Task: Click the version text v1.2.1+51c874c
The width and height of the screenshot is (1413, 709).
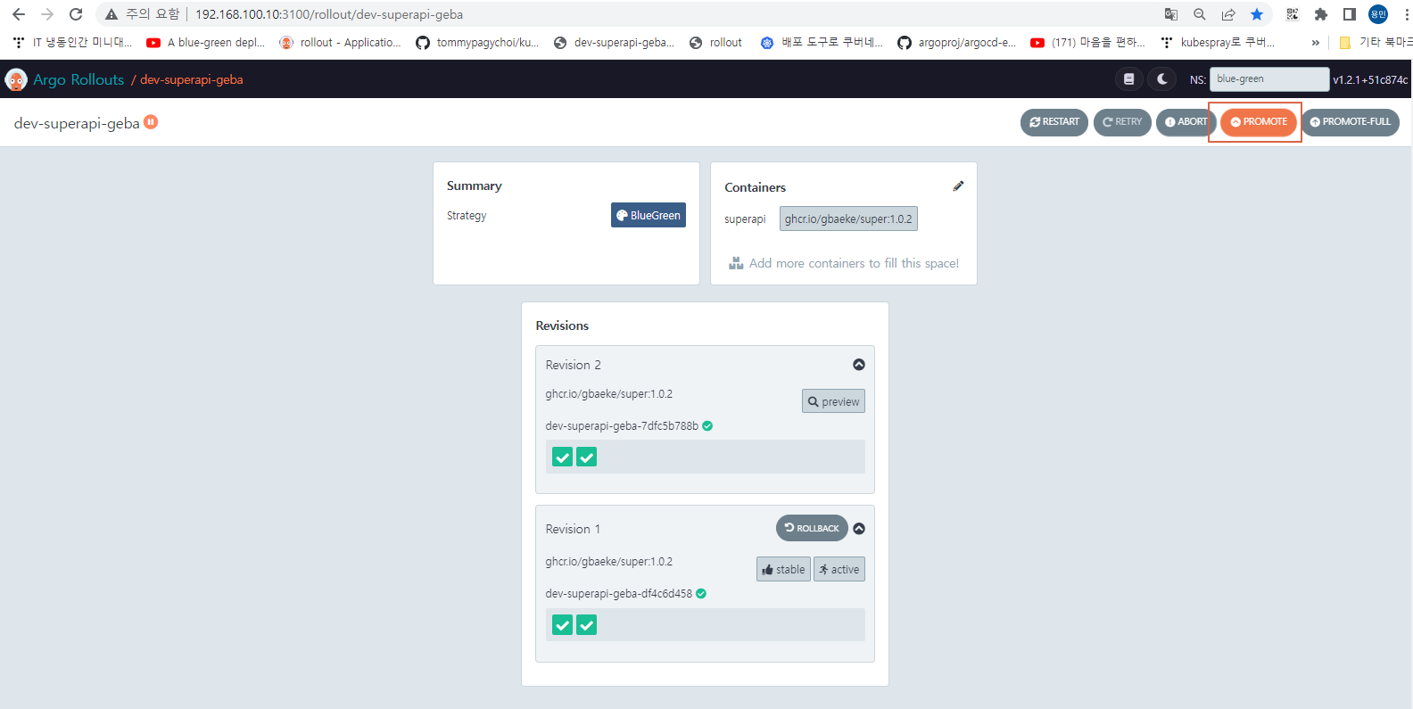Action: coord(1370,79)
